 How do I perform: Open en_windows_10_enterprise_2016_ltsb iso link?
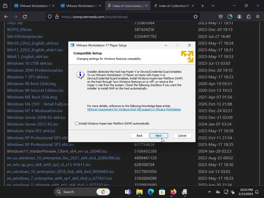tap(60, 171)
